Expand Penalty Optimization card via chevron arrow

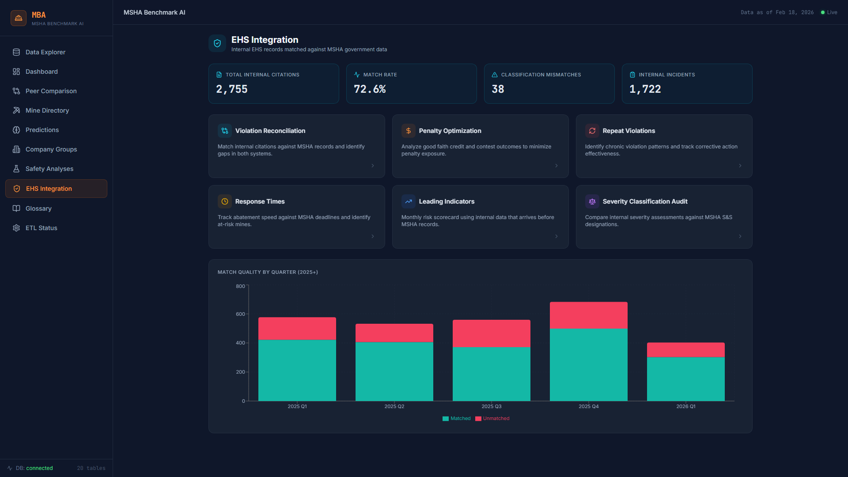[x=556, y=166]
